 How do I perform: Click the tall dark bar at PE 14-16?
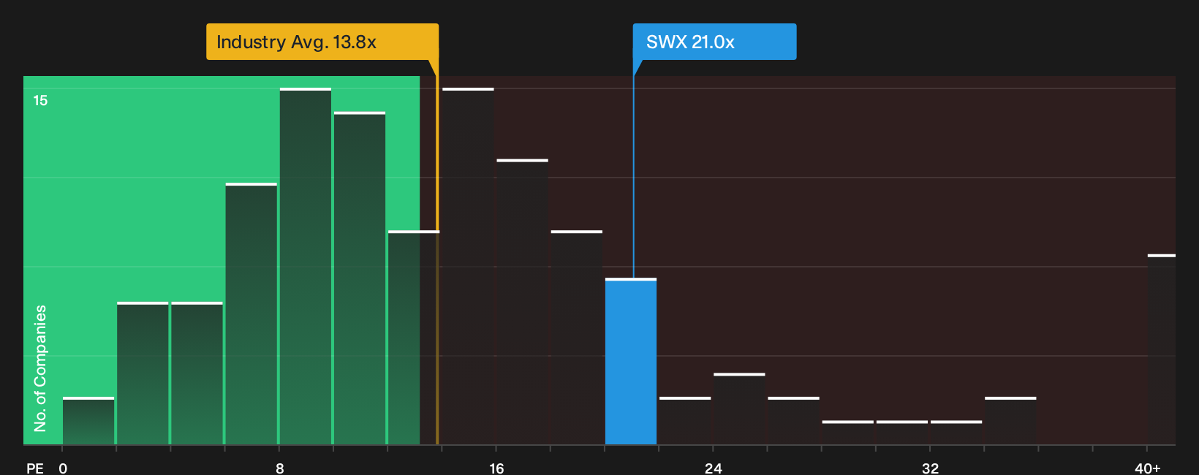click(x=468, y=266)
